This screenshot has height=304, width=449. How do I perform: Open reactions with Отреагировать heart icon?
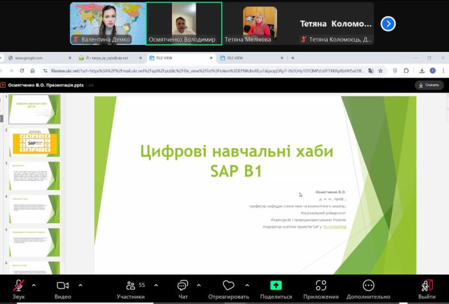point(228,289)
